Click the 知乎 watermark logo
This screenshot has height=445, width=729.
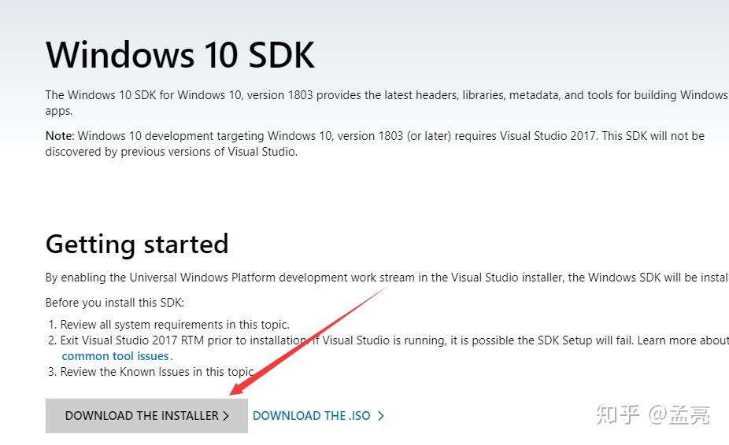[618, 414]
